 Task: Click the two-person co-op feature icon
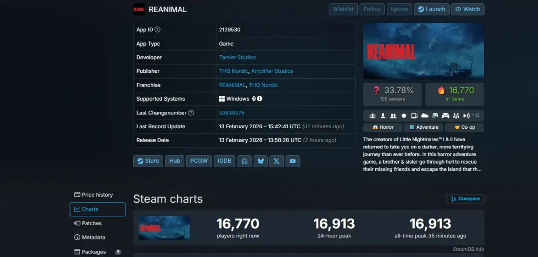coord(393,115)
